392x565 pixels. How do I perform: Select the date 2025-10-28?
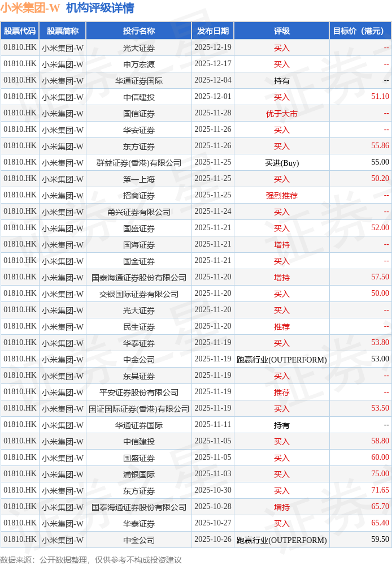(x=213, y=507)
